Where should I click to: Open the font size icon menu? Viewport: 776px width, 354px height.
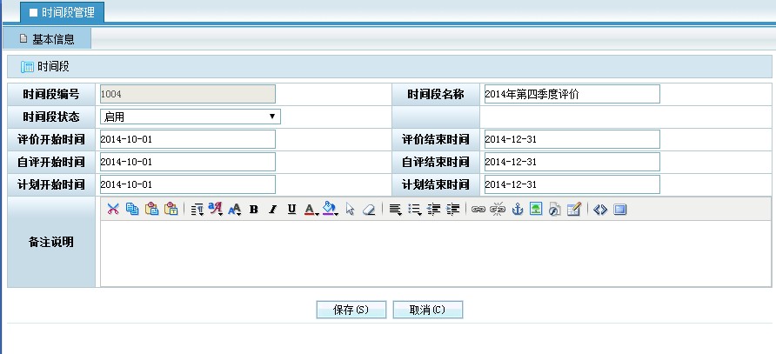pyautogui.click(x=235, y=210)
